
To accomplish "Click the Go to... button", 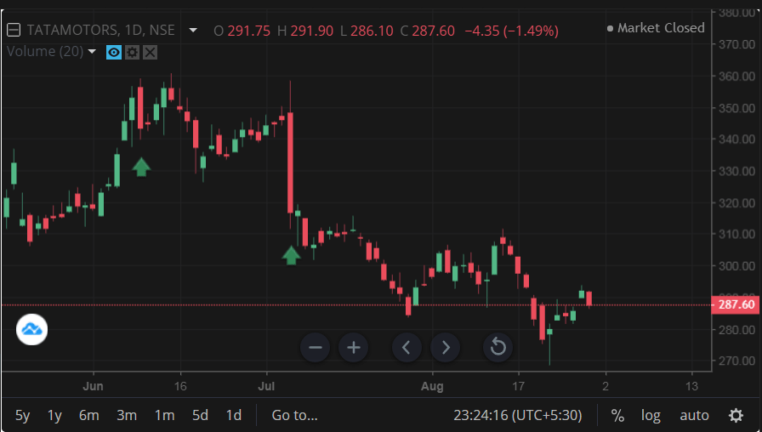I will [x=294, y=416].
